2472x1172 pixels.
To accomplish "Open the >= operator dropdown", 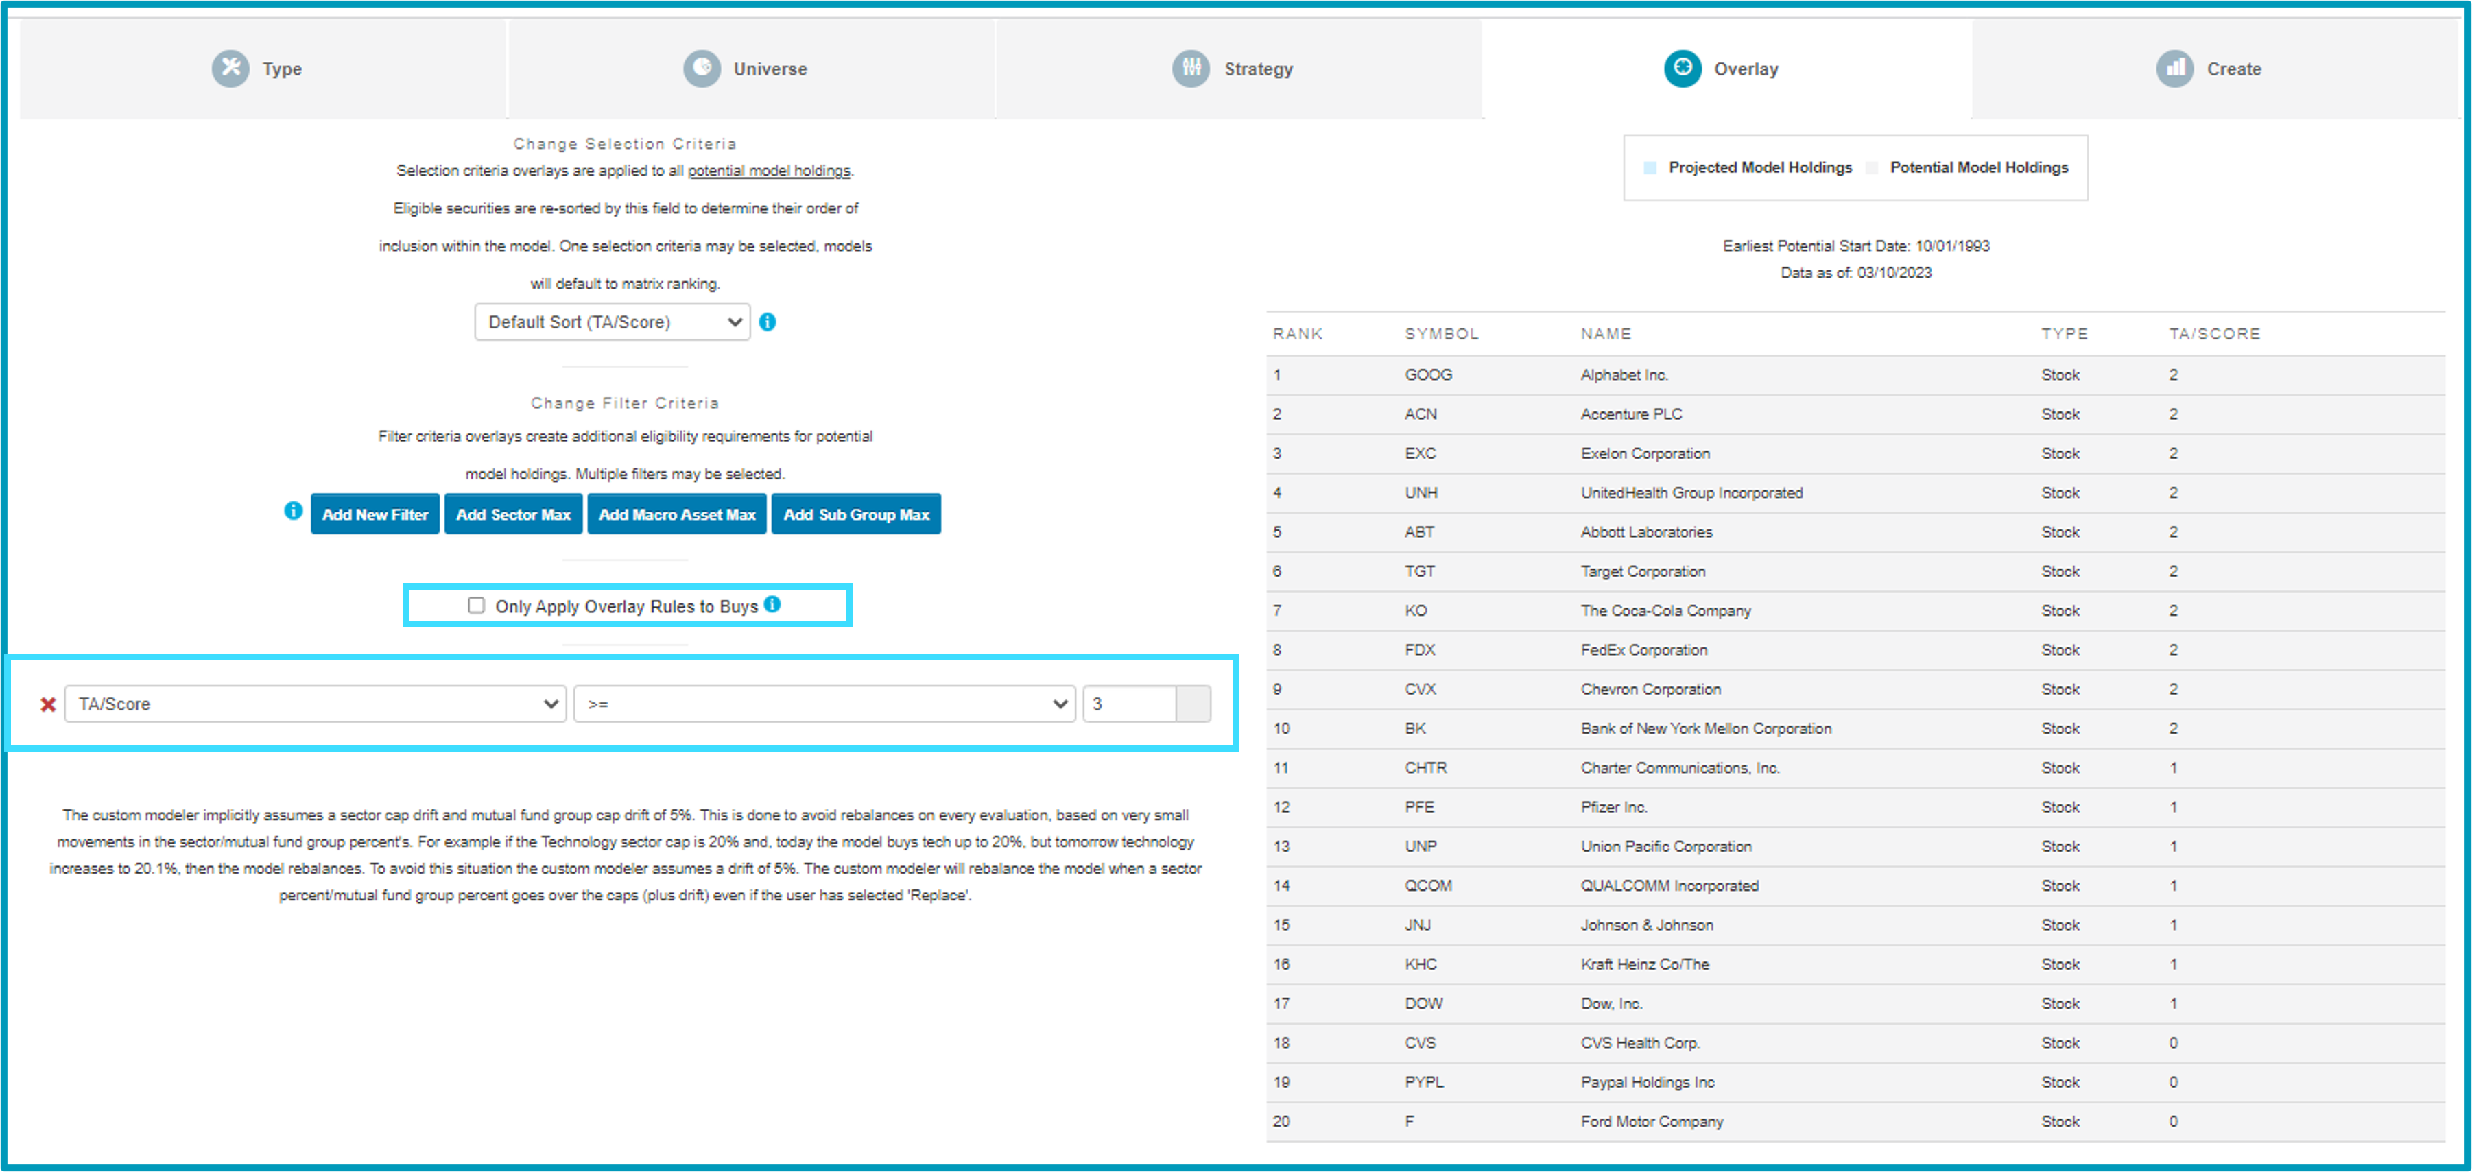I will coord(824,704).
